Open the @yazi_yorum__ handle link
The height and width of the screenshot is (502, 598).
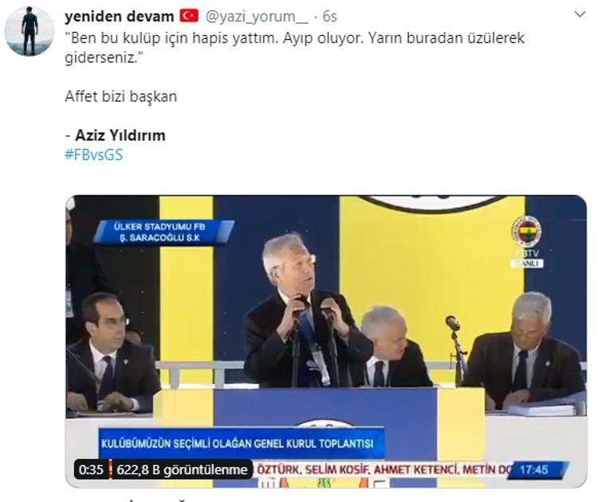pyautogui.click(x=257, y=17)
